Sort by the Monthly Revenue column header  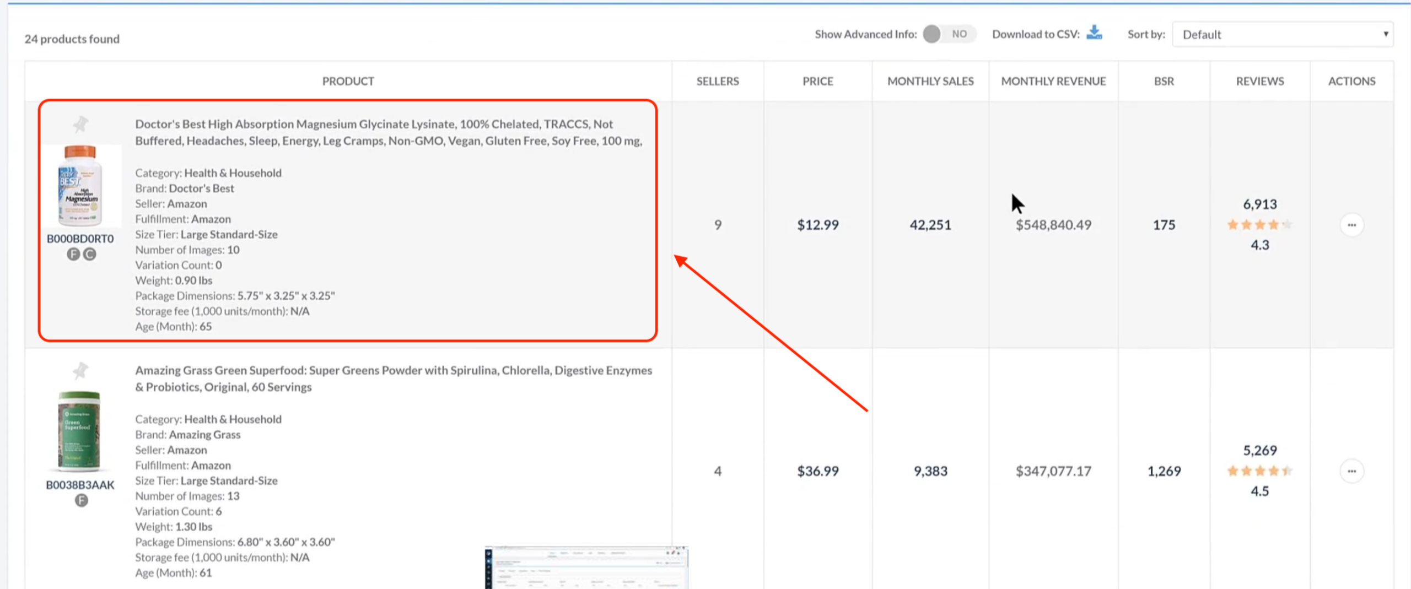(x=1053, y=81)
